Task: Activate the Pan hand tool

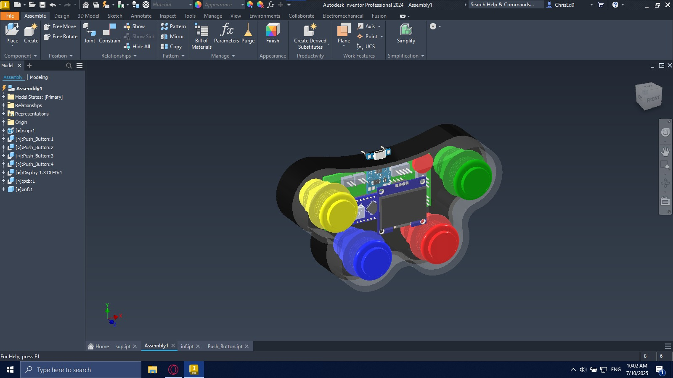Action: click(665, 151)
